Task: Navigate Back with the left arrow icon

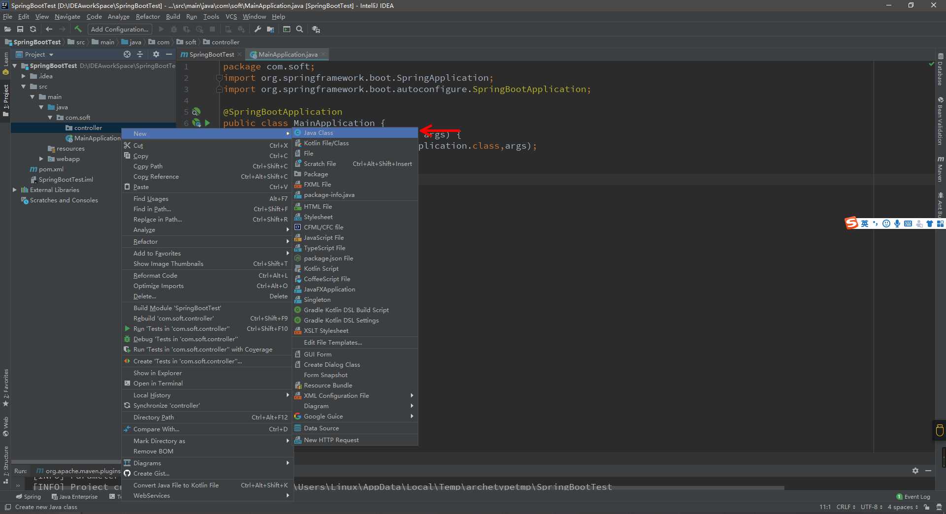Action: click(x=49, y=30)
